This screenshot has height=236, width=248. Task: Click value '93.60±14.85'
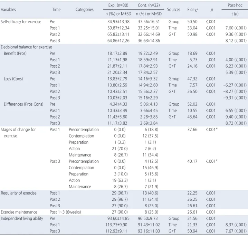(x=118, y=218)
